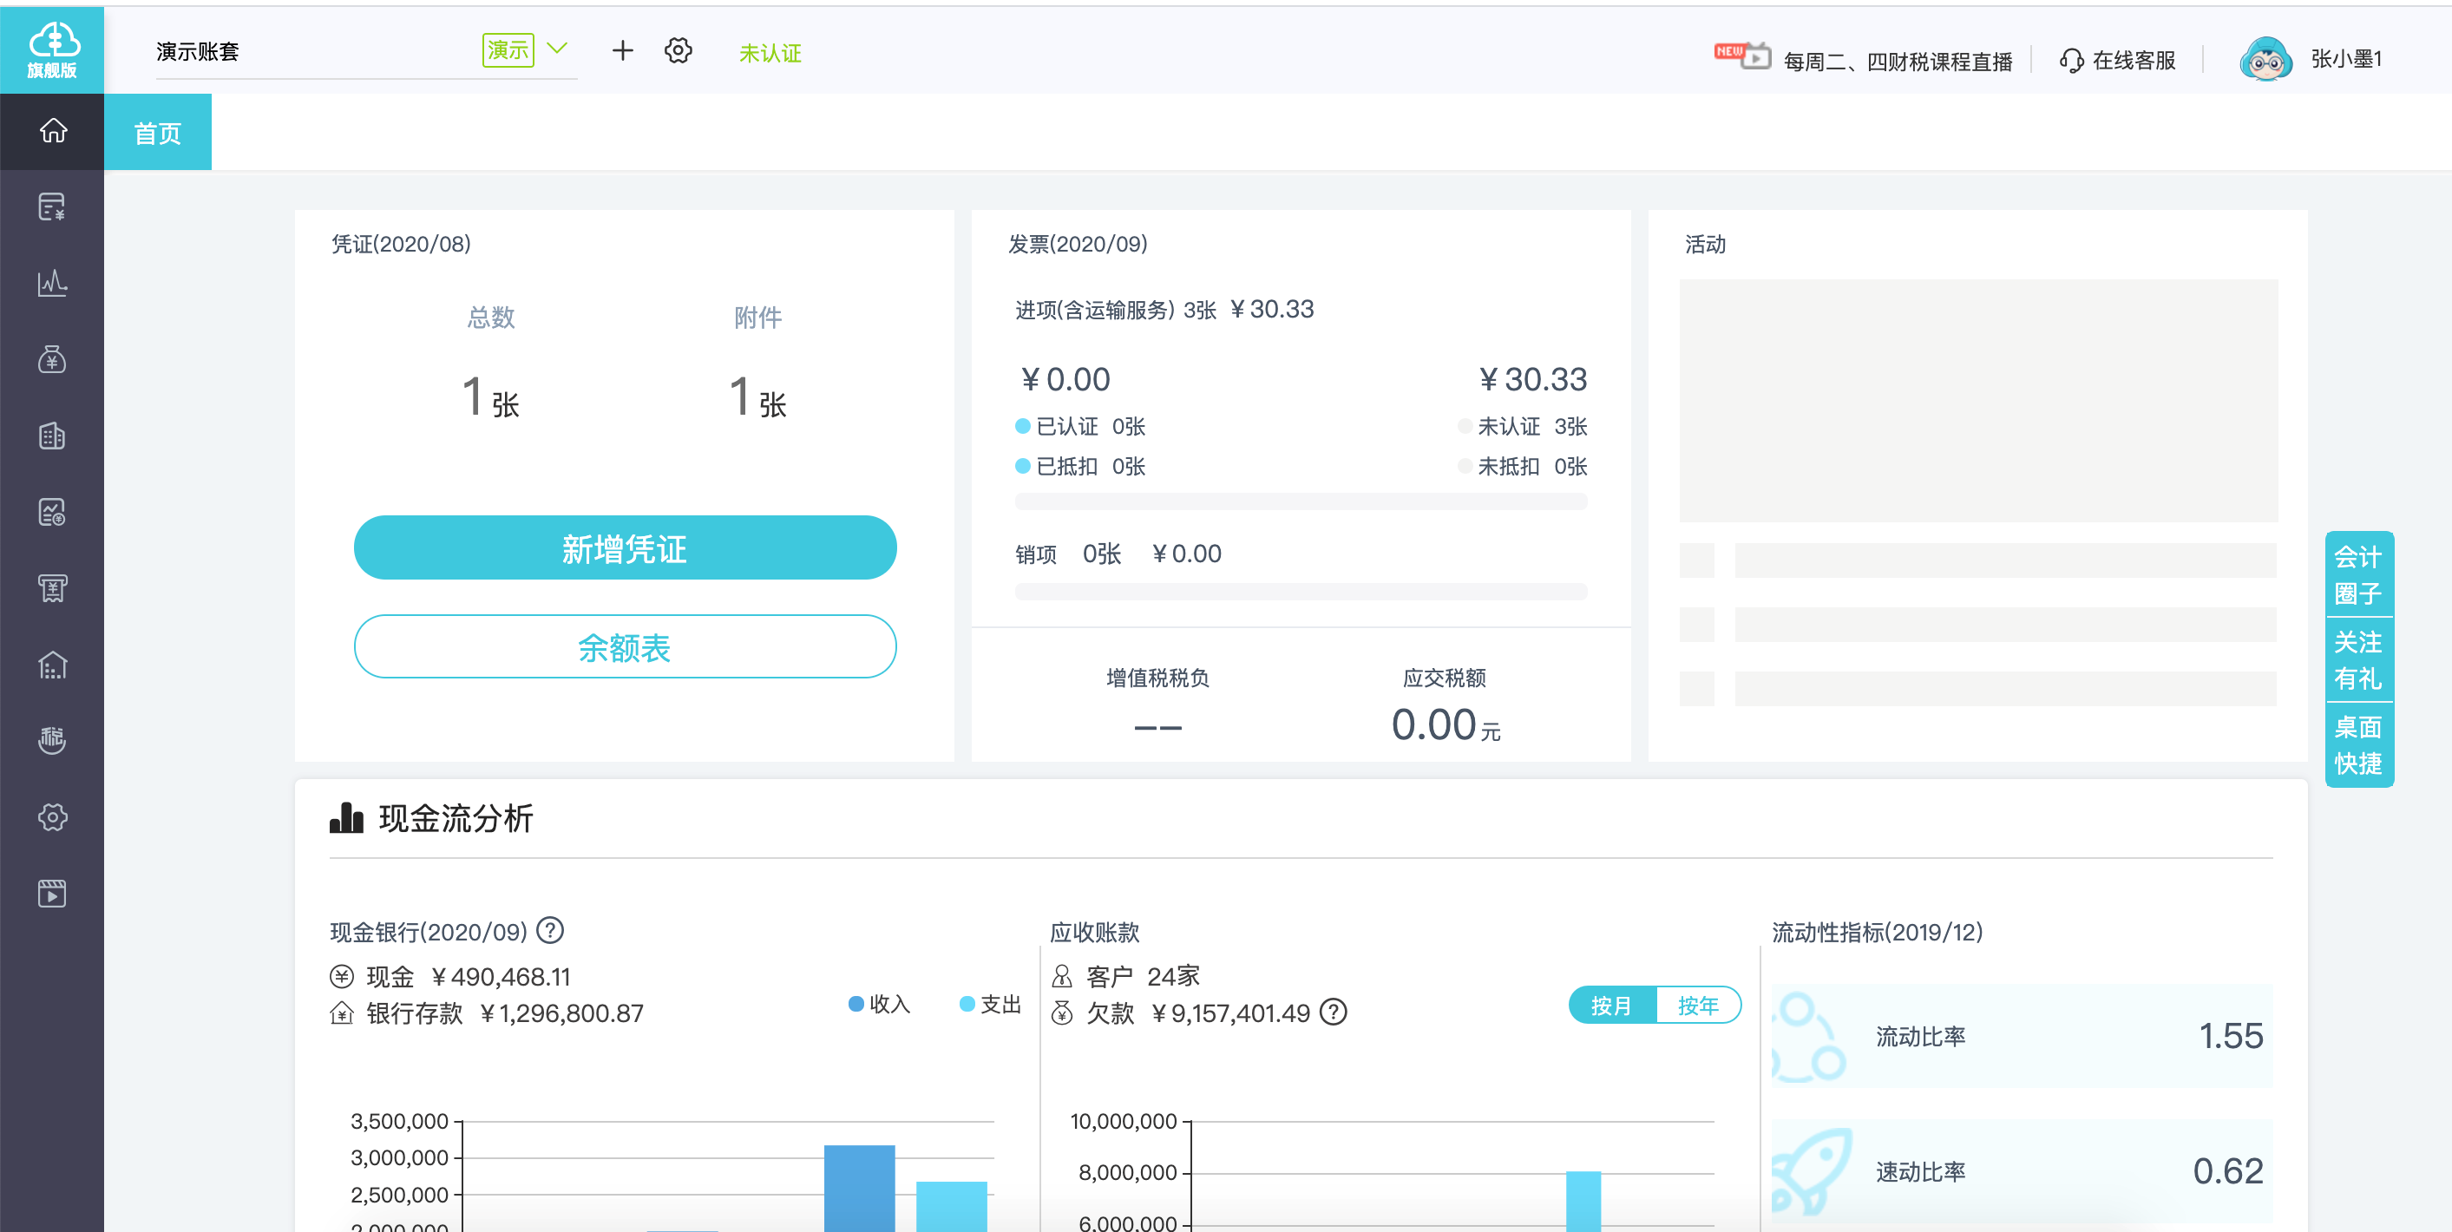The width and height of the screenshot is (2452, 1232).
Task: Click the 桌面快捷 side button
Action: 2357,744
